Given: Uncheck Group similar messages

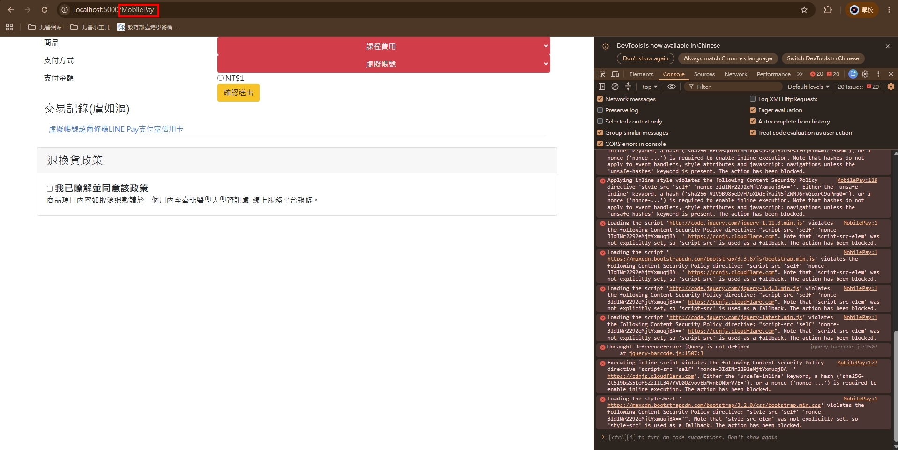Looking at the screenshot, I should pyautogui.click(x=600, y=132).
